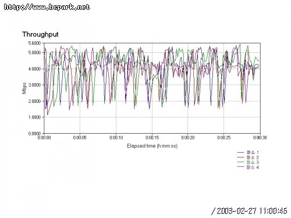Select the 장소 4 legend entry
Image resolution: width=291 pixels, height=218 pixels.
248,167
